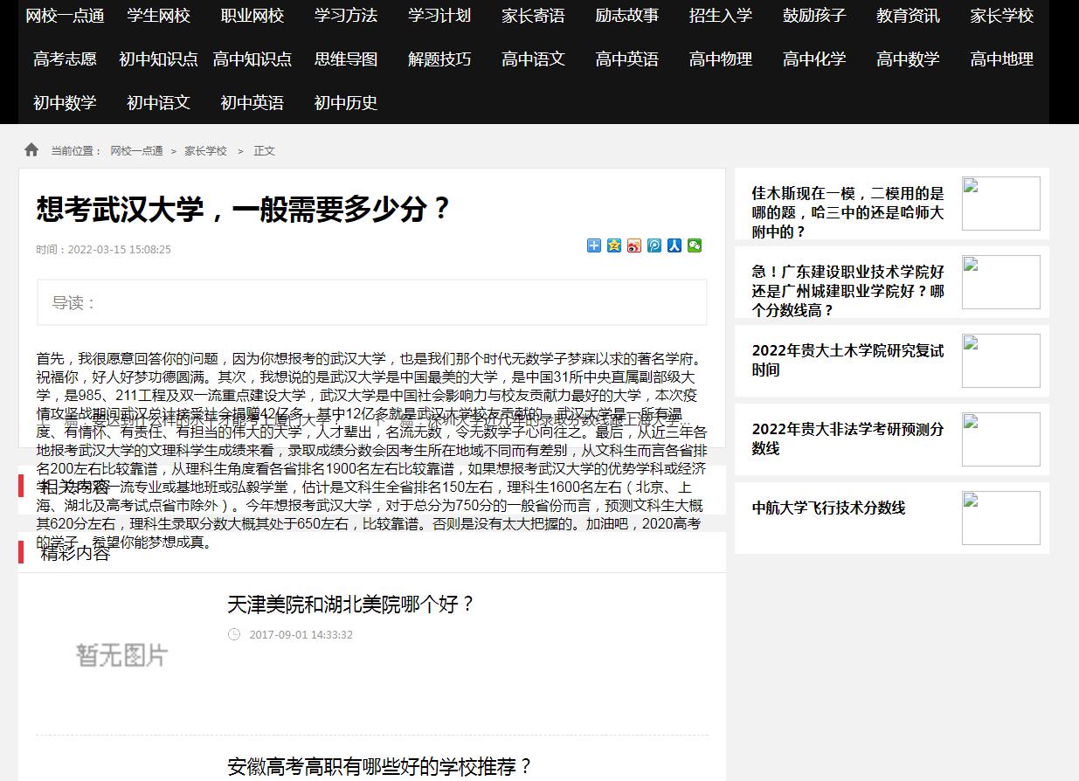The image size is (1079, 781).
Task: Open the 高考志愿 navigation item
Action: (x=65, y=59)
